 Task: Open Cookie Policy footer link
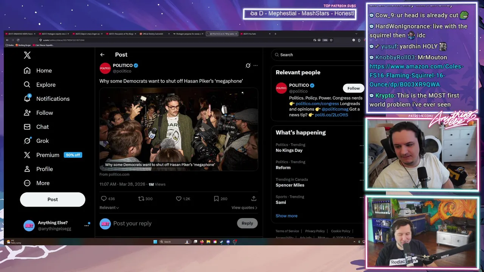(341, 231)
